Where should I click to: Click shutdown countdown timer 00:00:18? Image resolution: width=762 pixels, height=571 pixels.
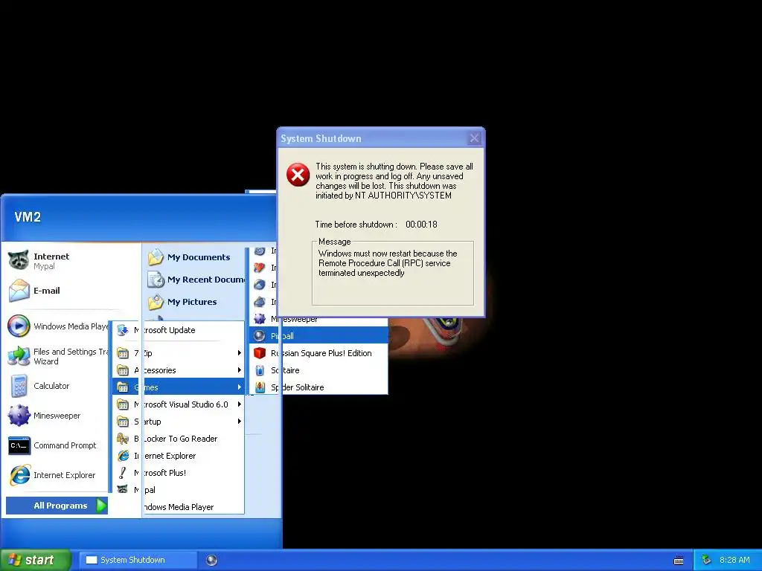pos(421,225)
